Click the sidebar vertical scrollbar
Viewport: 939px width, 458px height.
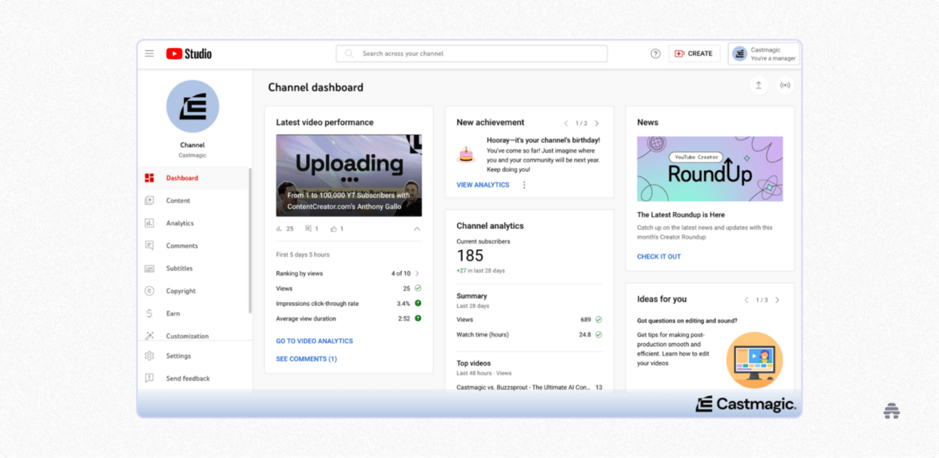coord(250,240)
